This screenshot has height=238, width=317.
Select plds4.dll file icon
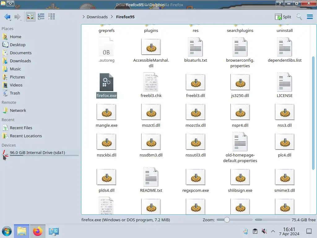coord(106,177)
